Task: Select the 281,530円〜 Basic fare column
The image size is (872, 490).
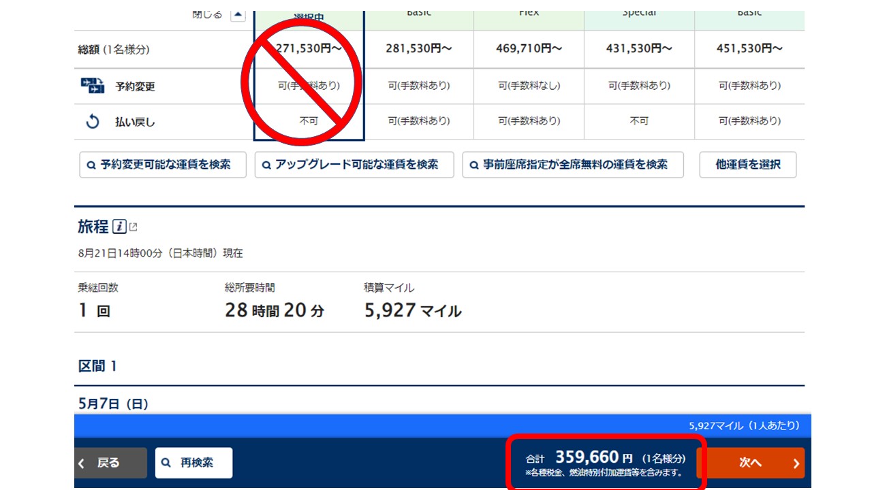Action: tap(419, 48)
